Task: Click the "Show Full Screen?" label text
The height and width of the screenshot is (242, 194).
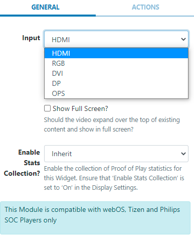Action: 80,108
